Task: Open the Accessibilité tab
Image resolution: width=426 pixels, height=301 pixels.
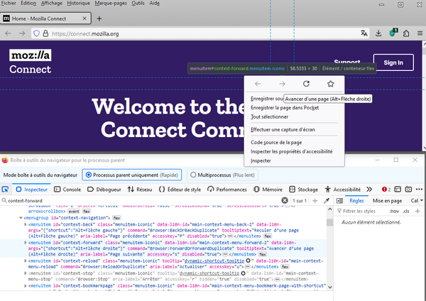Action: 343,190
